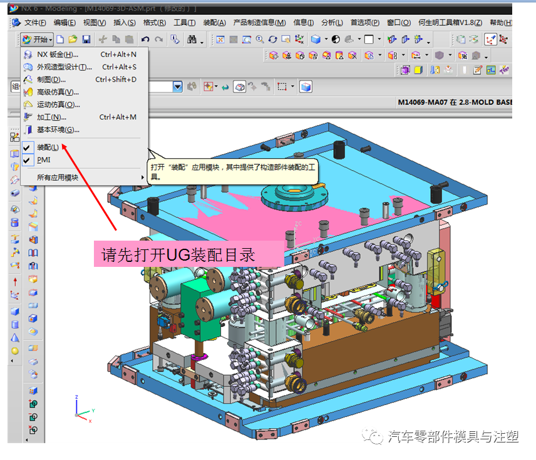Viewport: 536px width, 460px height.
Task: Fit the view to the window
Action: pos(220,39)
